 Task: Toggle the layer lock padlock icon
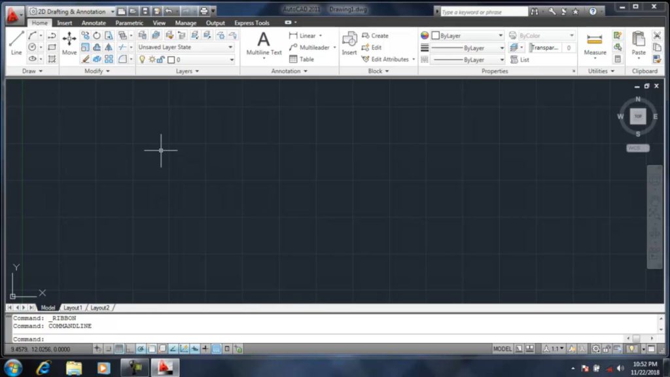161,60
